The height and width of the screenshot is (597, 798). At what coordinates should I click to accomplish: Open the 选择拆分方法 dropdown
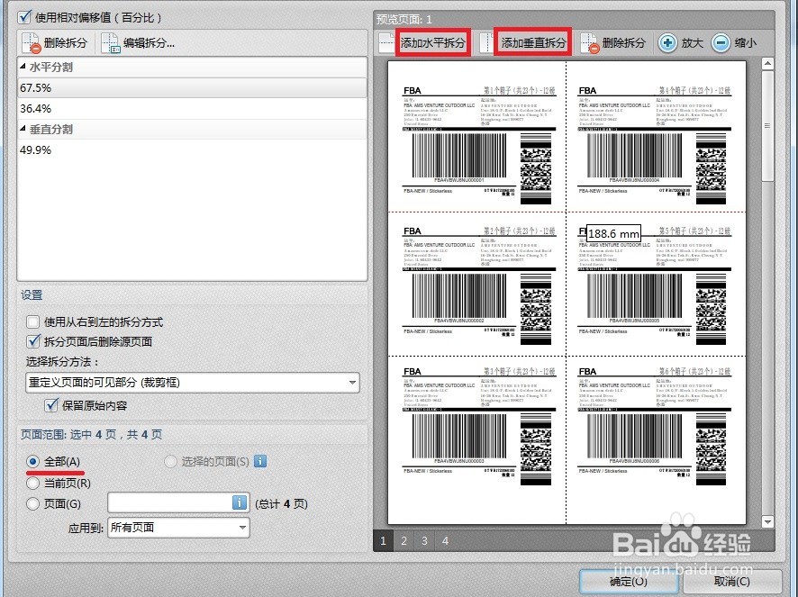tap(193, 382)
